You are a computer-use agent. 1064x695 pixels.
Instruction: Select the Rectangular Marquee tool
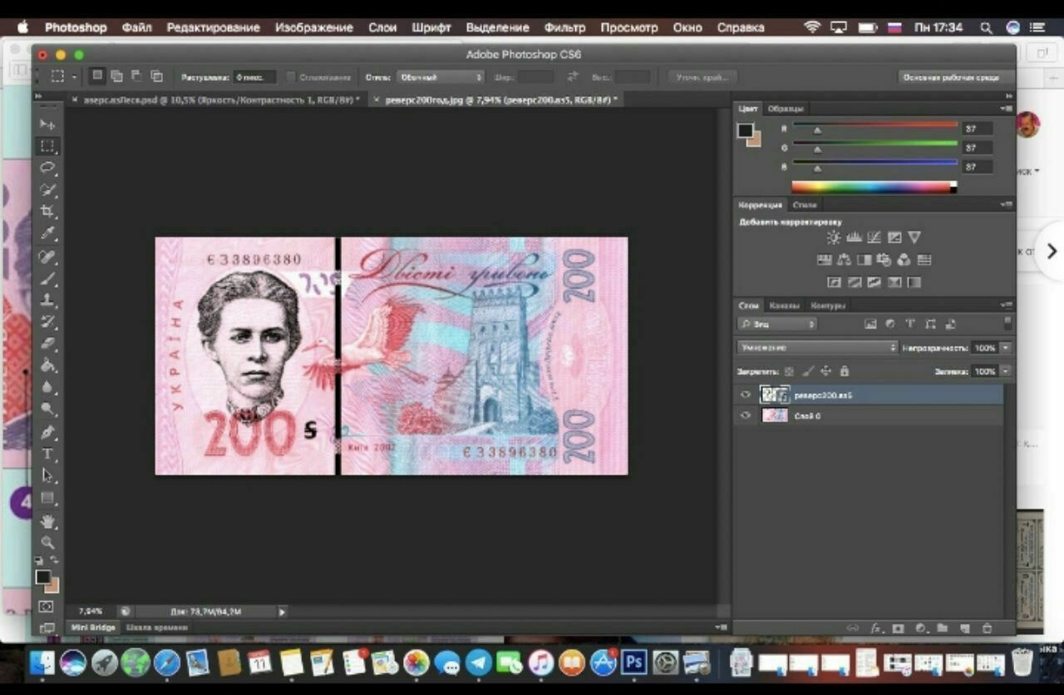pyautogui.click(x=47, y=145)
